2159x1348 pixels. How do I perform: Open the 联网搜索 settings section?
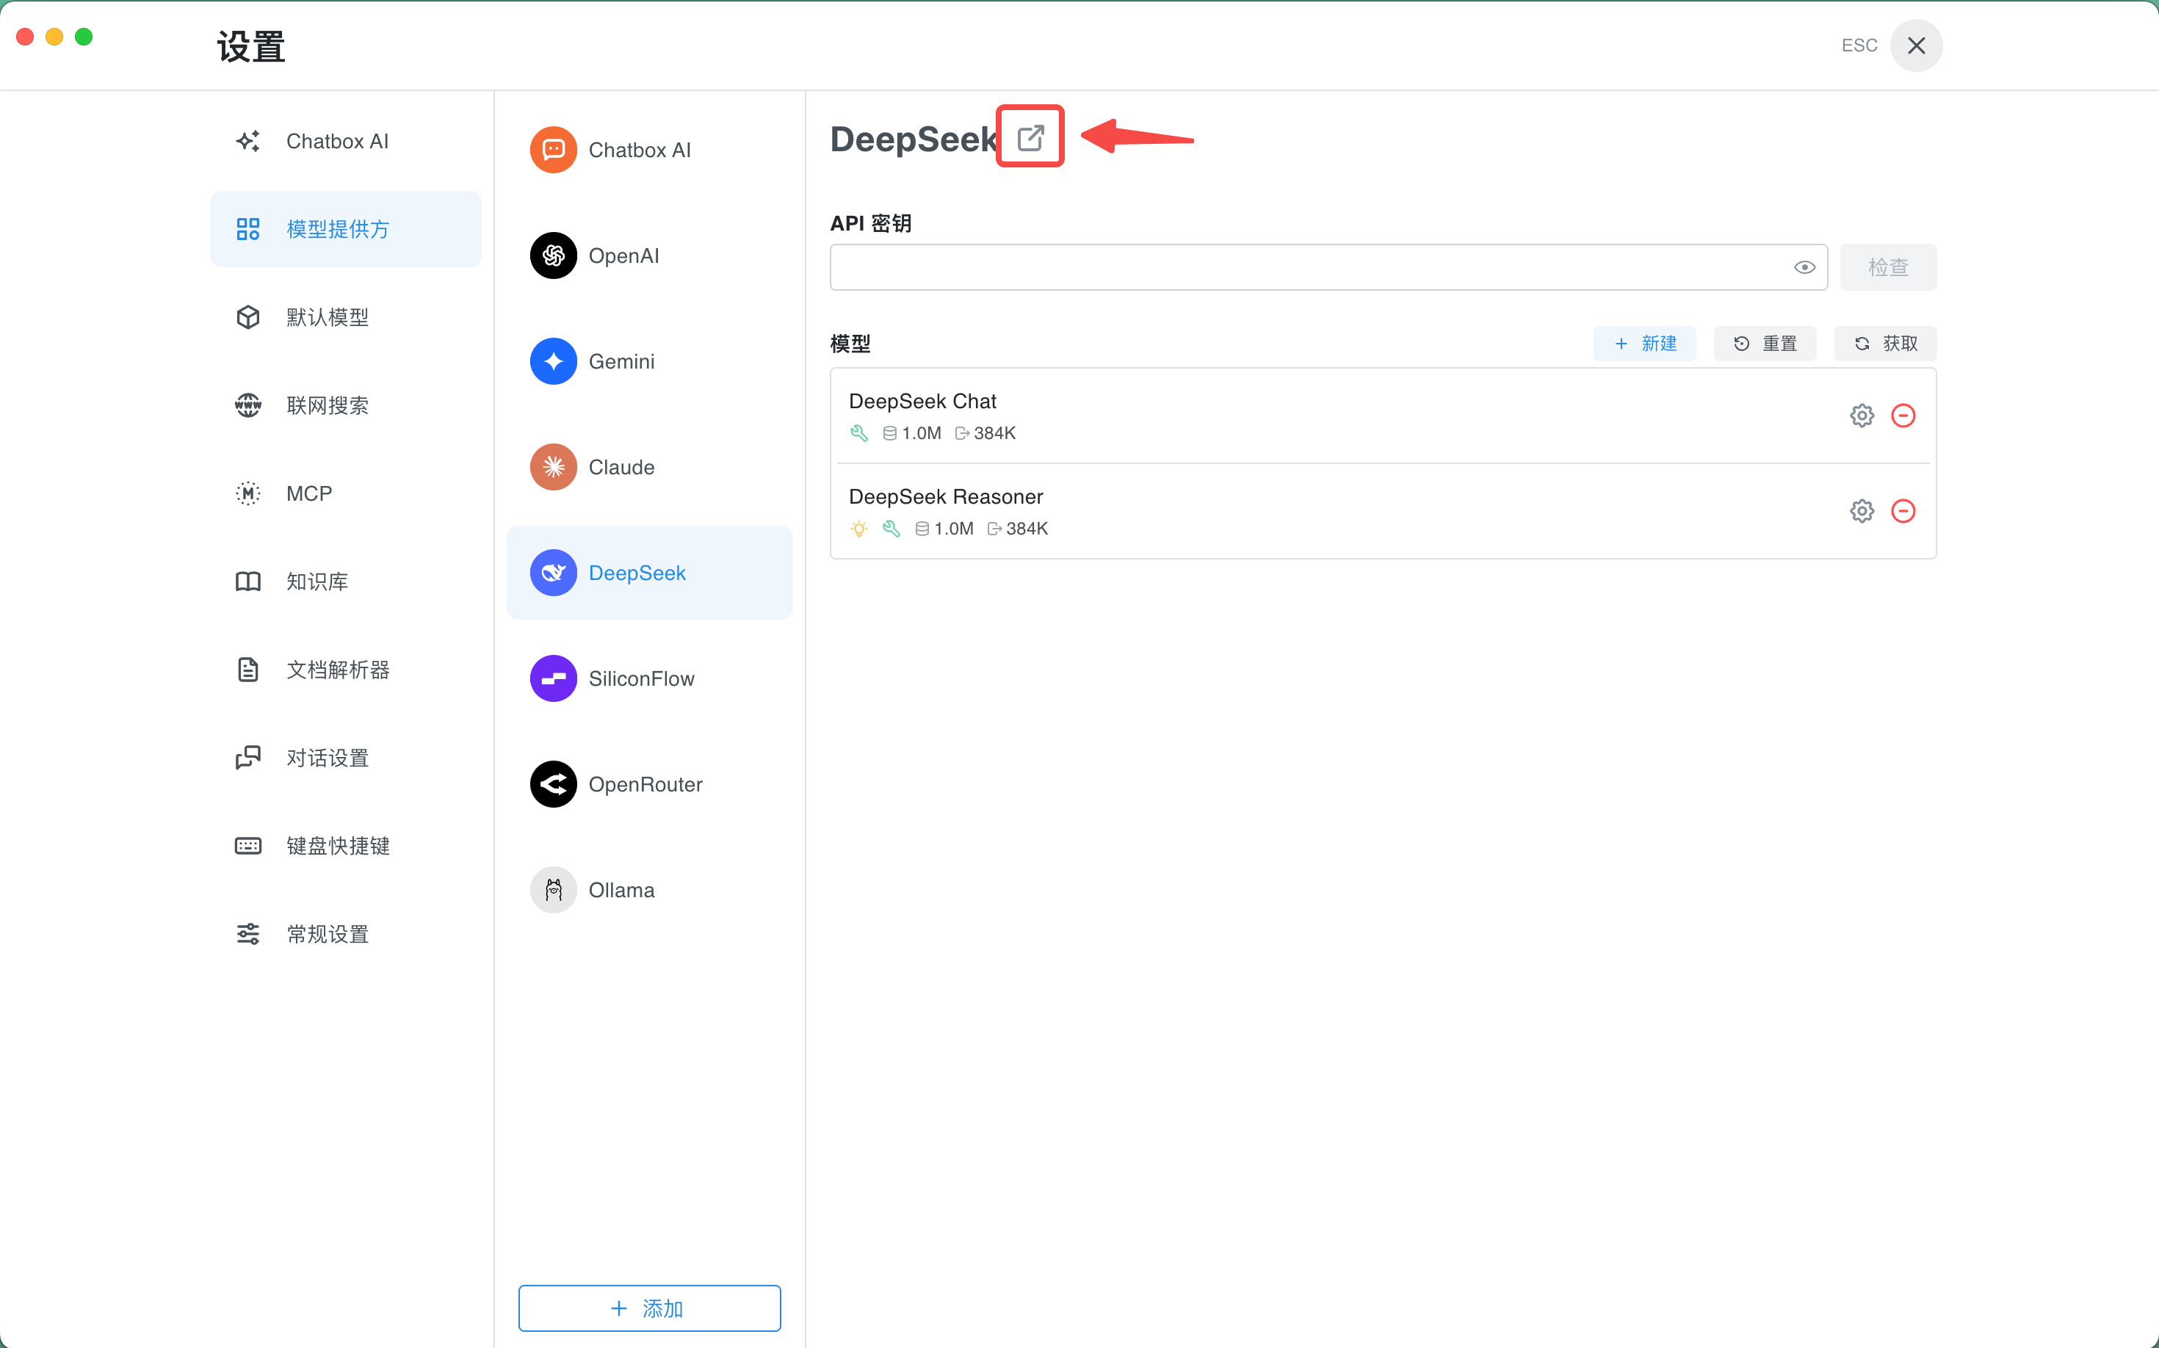[x=346, y=405]
